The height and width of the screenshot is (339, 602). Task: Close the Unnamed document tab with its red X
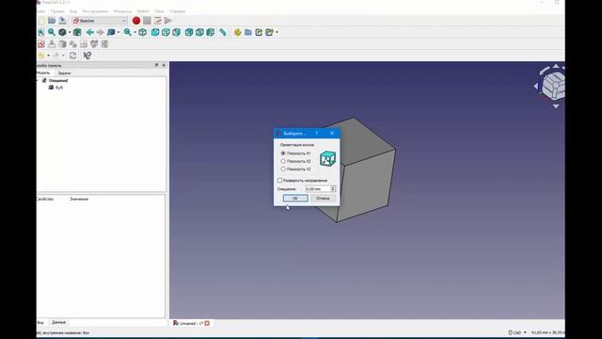(207, 323)
